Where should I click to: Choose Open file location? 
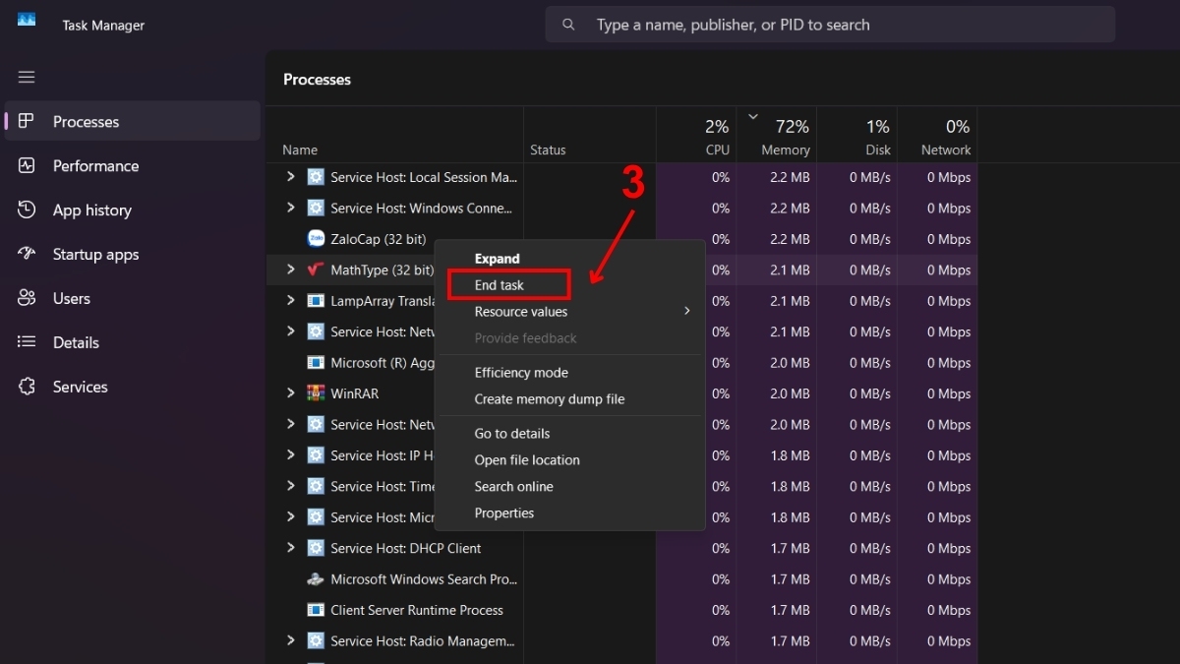click(x=569, y=460)
